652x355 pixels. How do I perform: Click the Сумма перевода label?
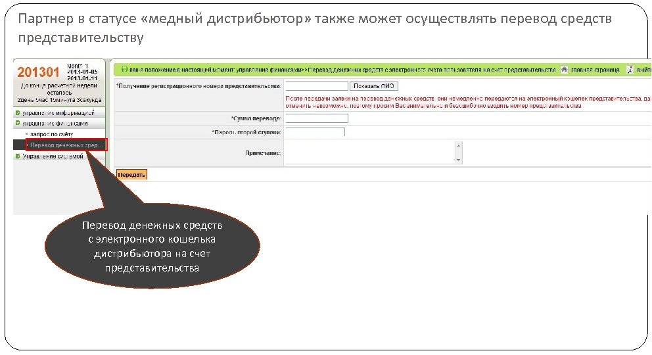pos(256,118)
